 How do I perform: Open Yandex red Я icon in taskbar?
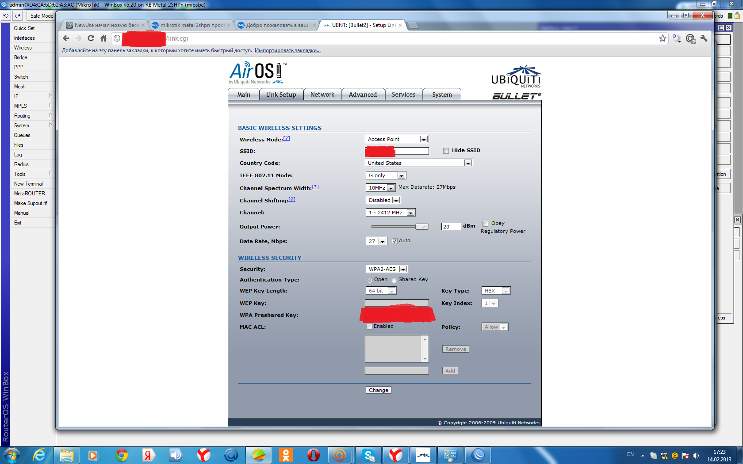pyautogui.click(x=149, y=455)
